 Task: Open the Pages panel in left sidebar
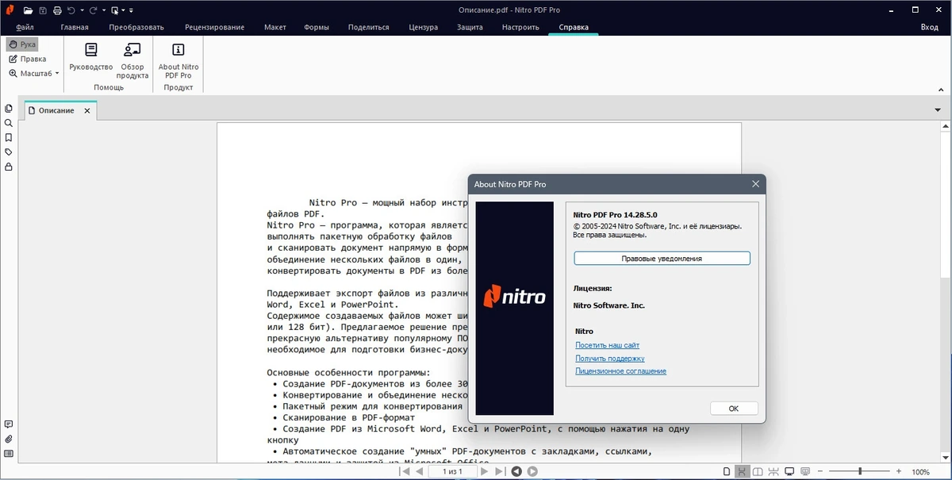[x=9, y=109]
